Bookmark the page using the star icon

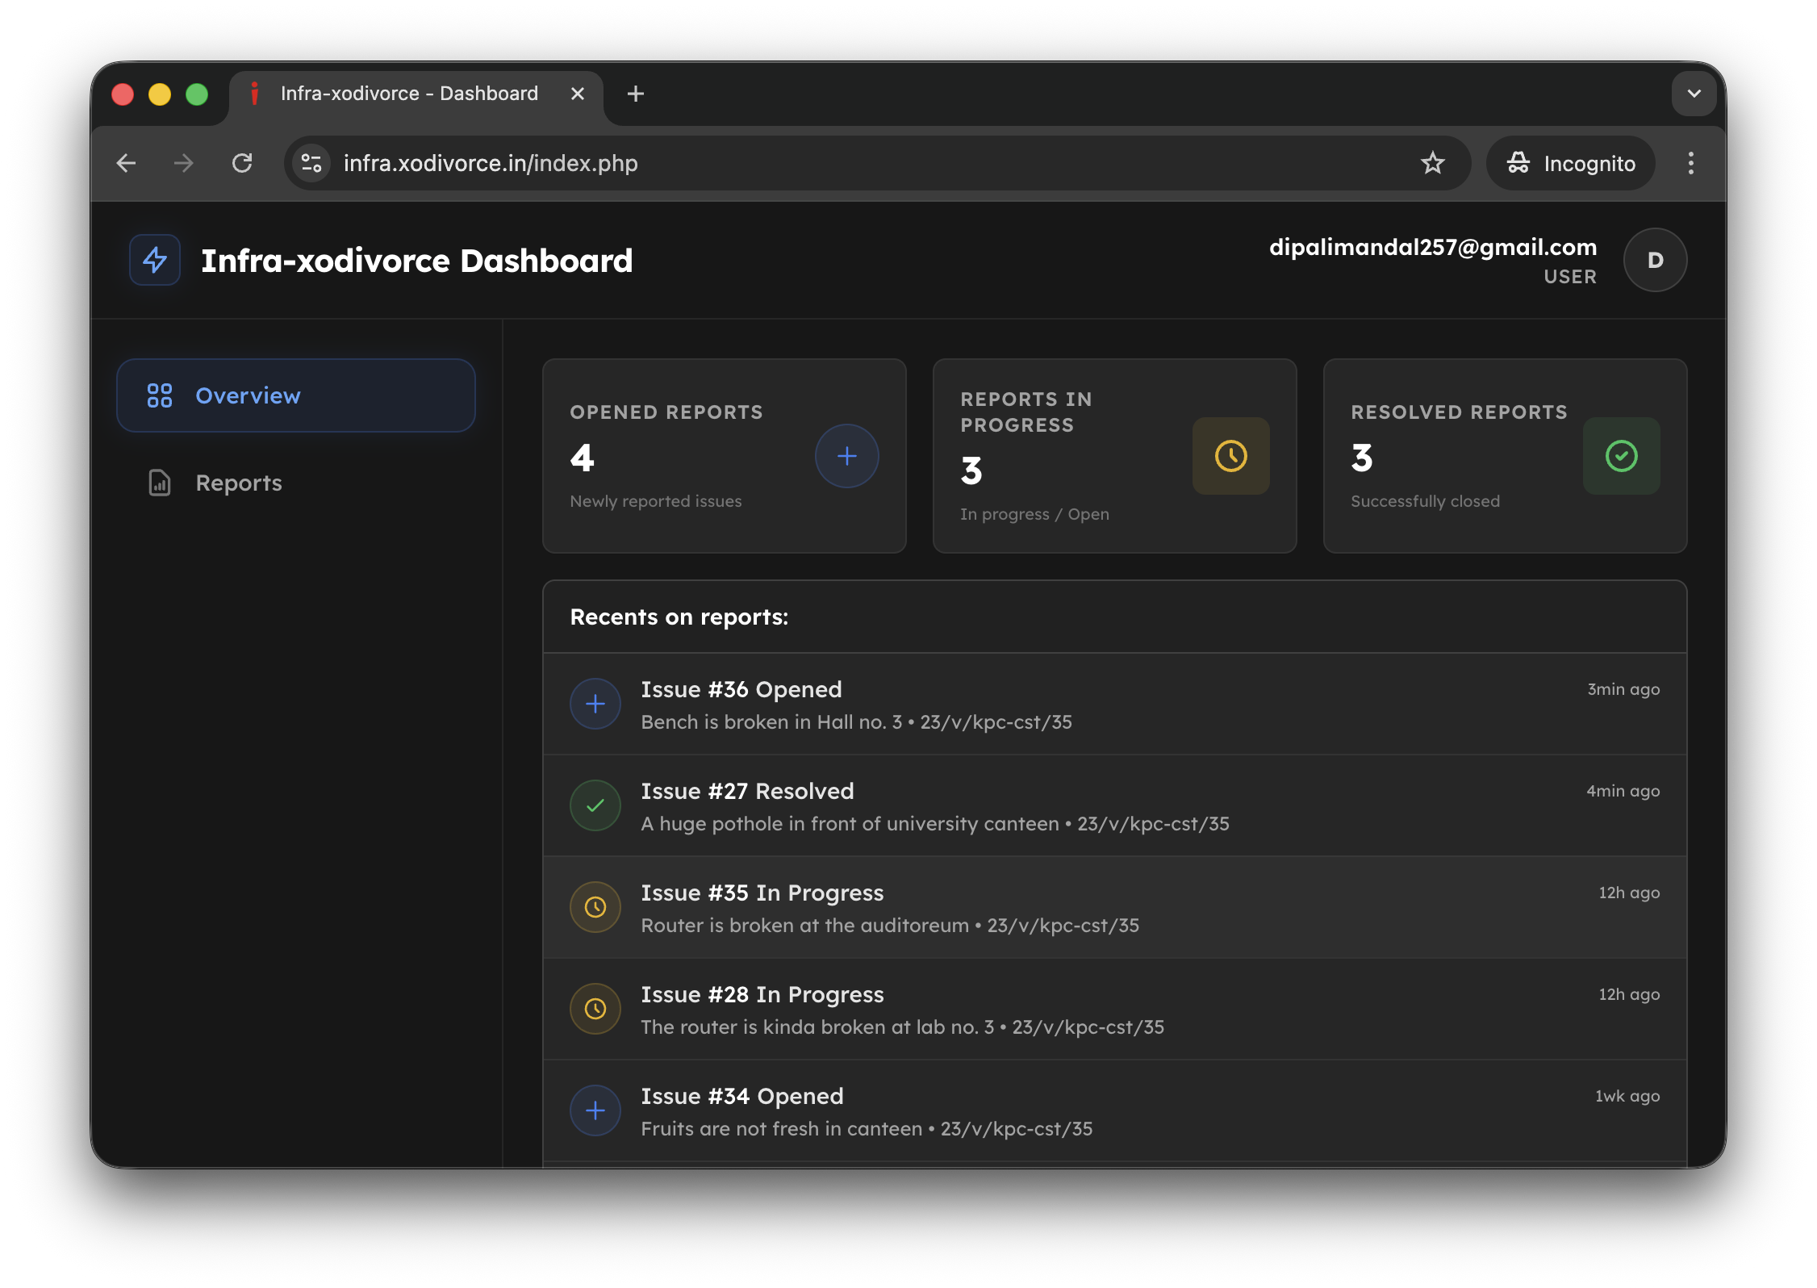click(x=1433, y=163)
